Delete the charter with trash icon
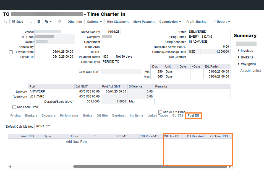This screenshot has width=264, height=175. (39, 21)
